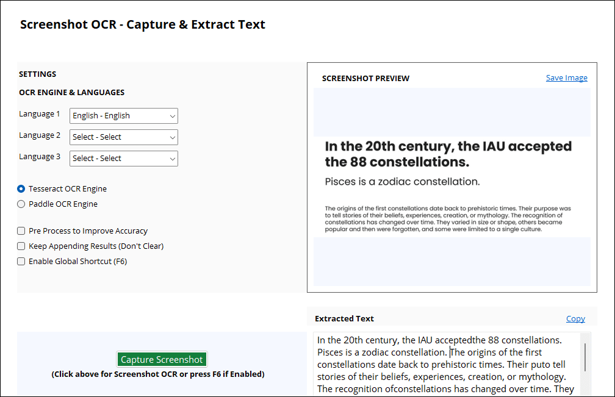Click the SCREENSHOT PREVIEW heading
The width and height of the screenshot is (615, 397).
pos(365,79)
